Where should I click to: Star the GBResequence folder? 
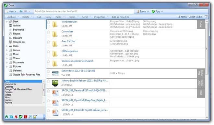tap(48, 52)
